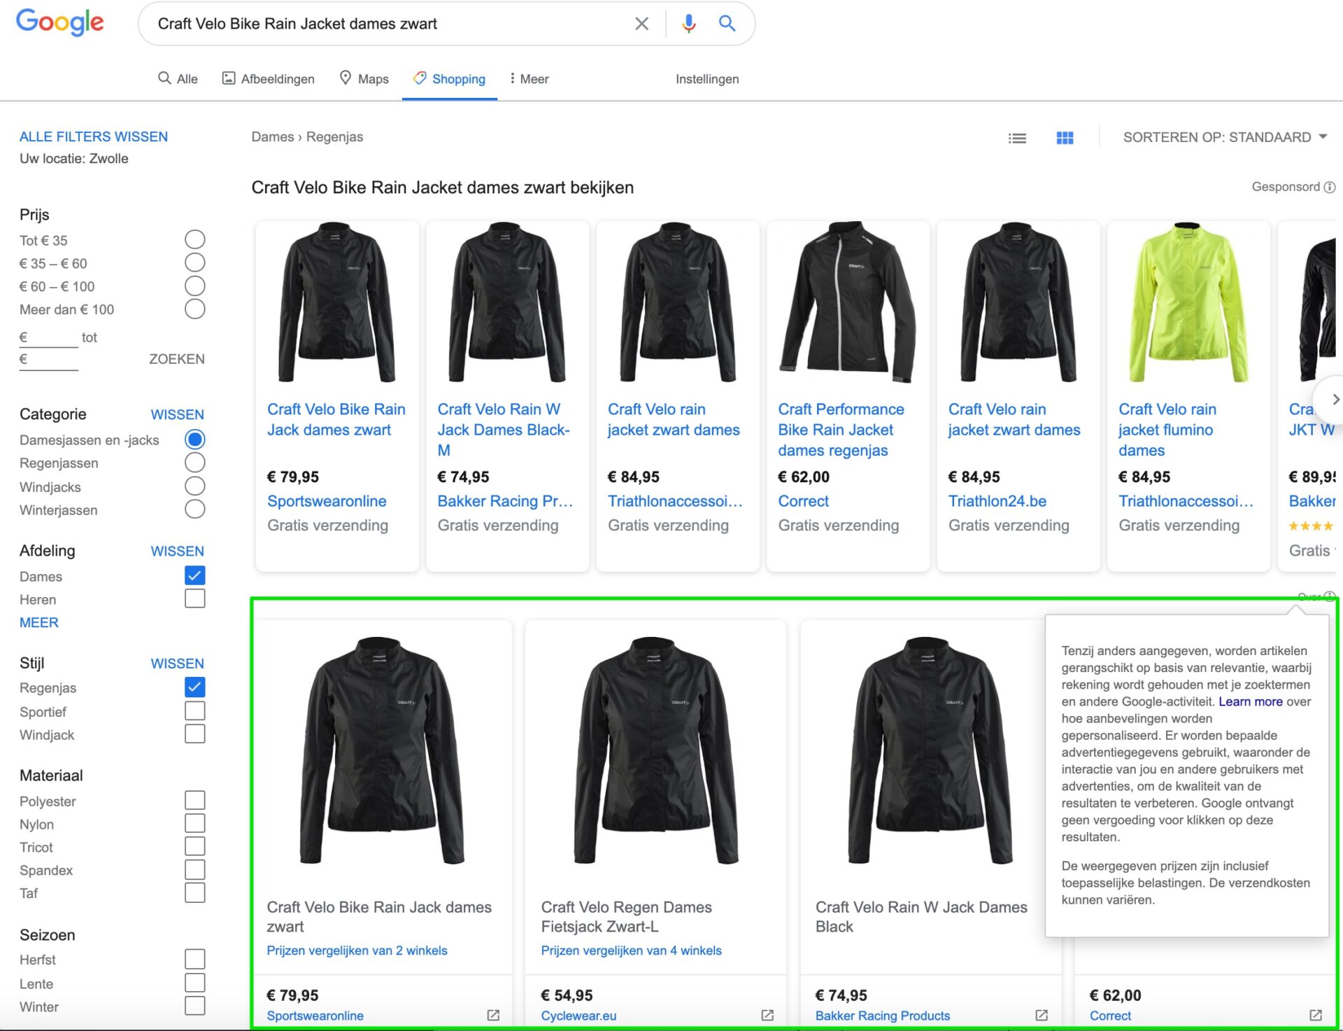Select Windjacks category radio button
This screenshot has width=1343, height=1031.
tap(195, 486)
